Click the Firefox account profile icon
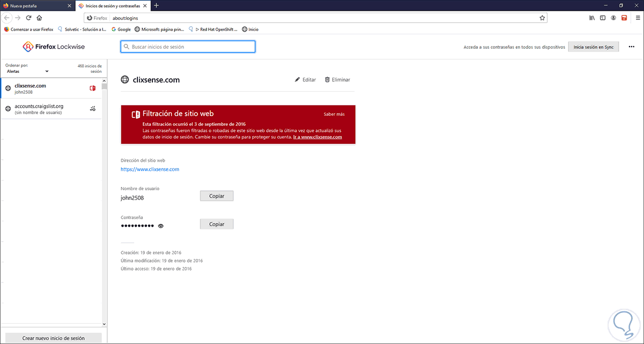 point(613,18)
